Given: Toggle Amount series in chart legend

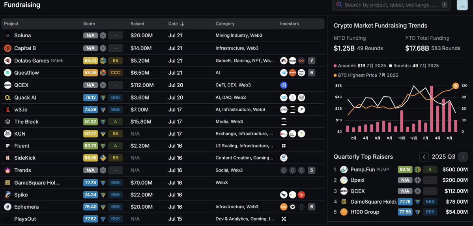Looking at the screenshot, I should pyautogui.click(x=360, y=66).
